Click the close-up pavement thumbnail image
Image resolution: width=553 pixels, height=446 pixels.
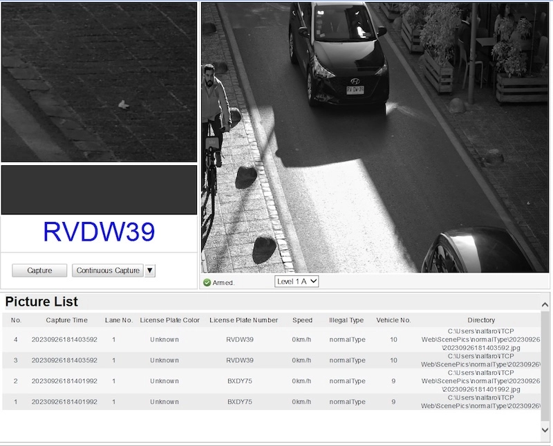pyautogui.click(x=99, y=82)
